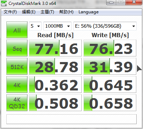Viewport: 143px width, 129px height.
Task: Expand the 1000MB test size dropdown
Action: (x=57, y=26)
